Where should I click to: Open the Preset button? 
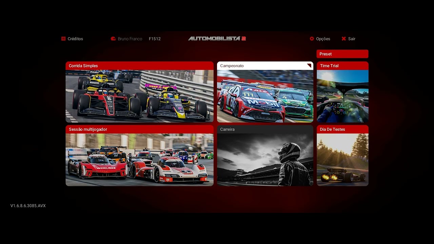(342, 54)
